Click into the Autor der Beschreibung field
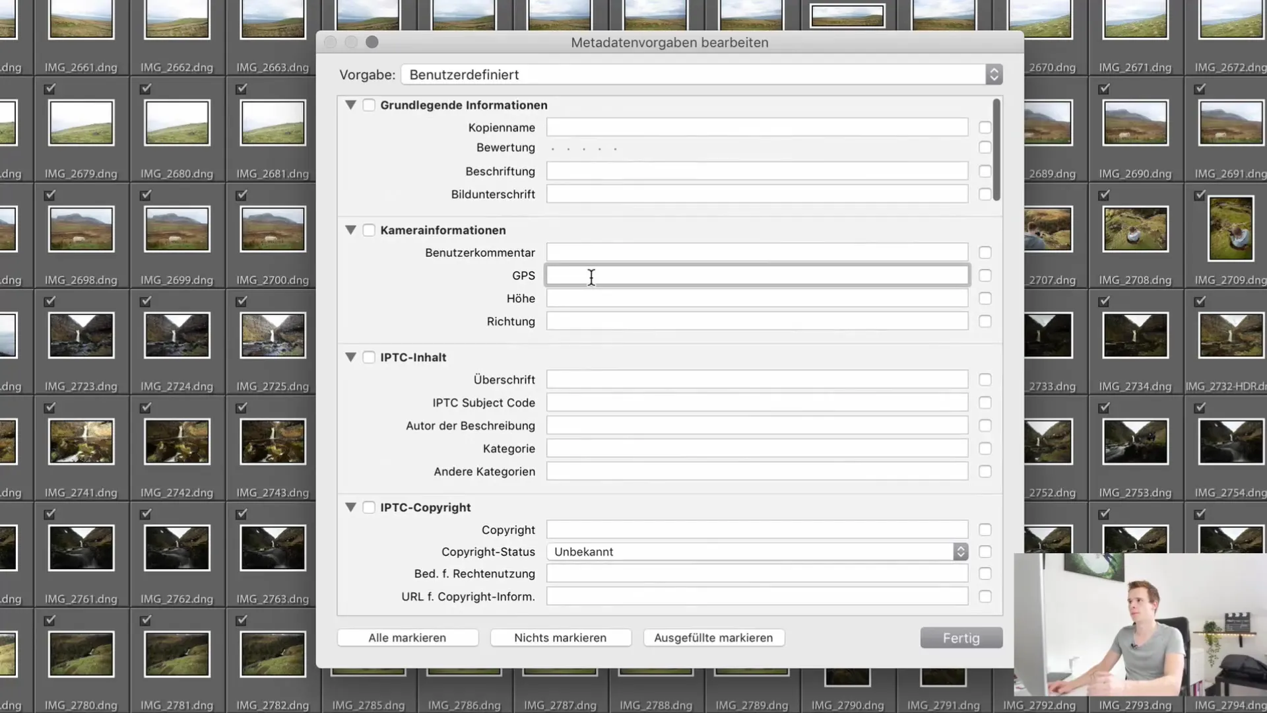This screenshot has height=713, width=1267. (x=757, y=426)
